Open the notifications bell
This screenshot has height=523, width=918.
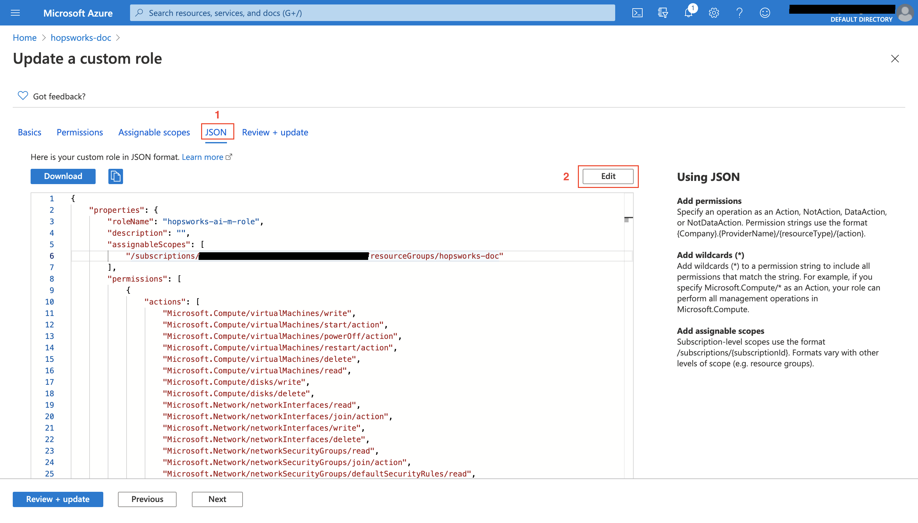pyautogui.click(x=688, y=13)
